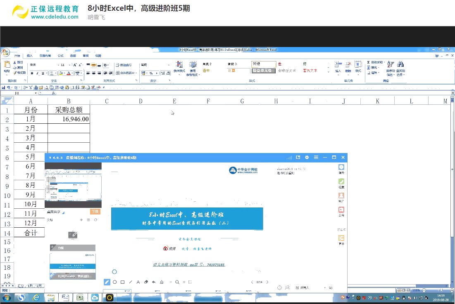Go to previous slide with left chevron
The width and height of the screenshot is (455, 304).
pos(252,282)
